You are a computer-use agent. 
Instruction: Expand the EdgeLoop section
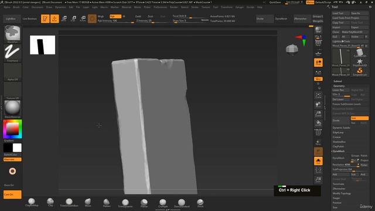tap(338, 132)
